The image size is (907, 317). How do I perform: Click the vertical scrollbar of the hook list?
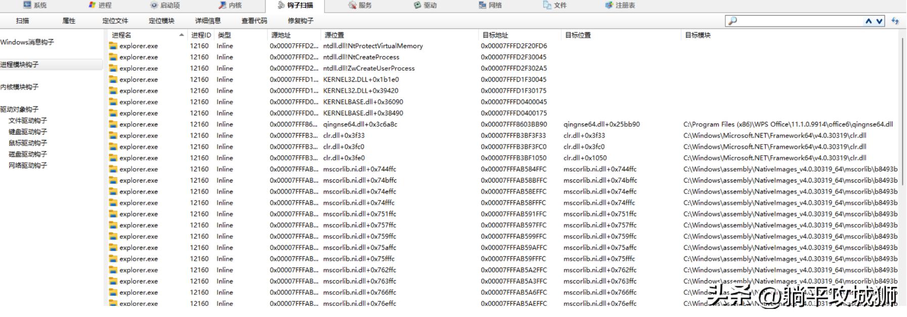[903, 111]
